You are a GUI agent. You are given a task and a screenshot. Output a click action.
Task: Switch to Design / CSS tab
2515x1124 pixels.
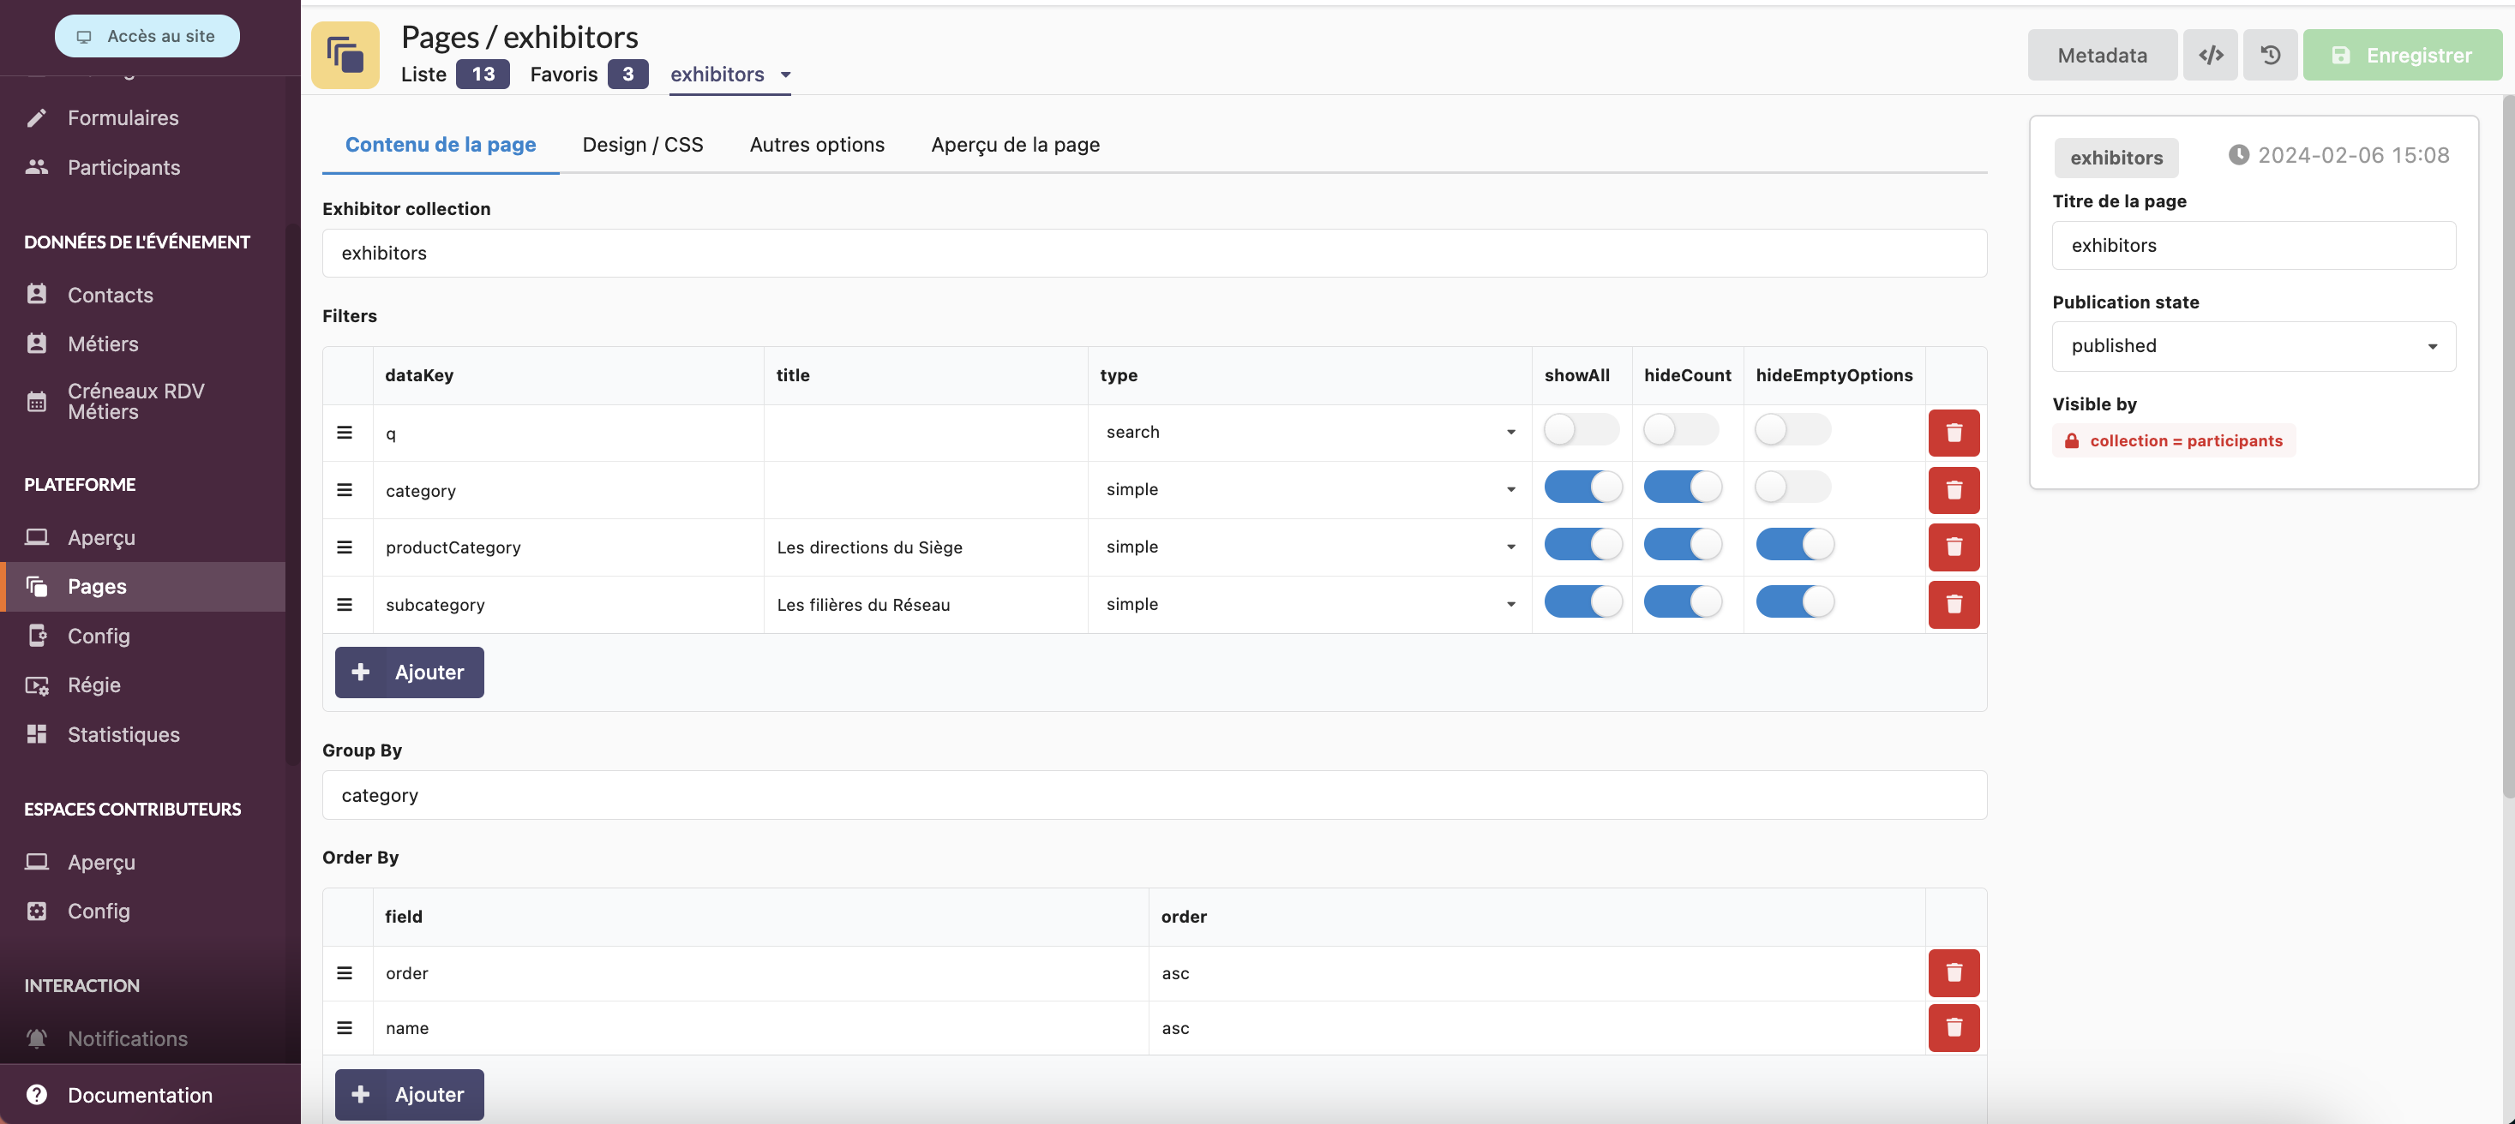click(x=642, y=145)
